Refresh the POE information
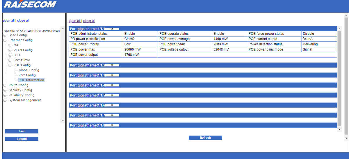The height and width of the screenshot is (159, 349). click(205, 138)
